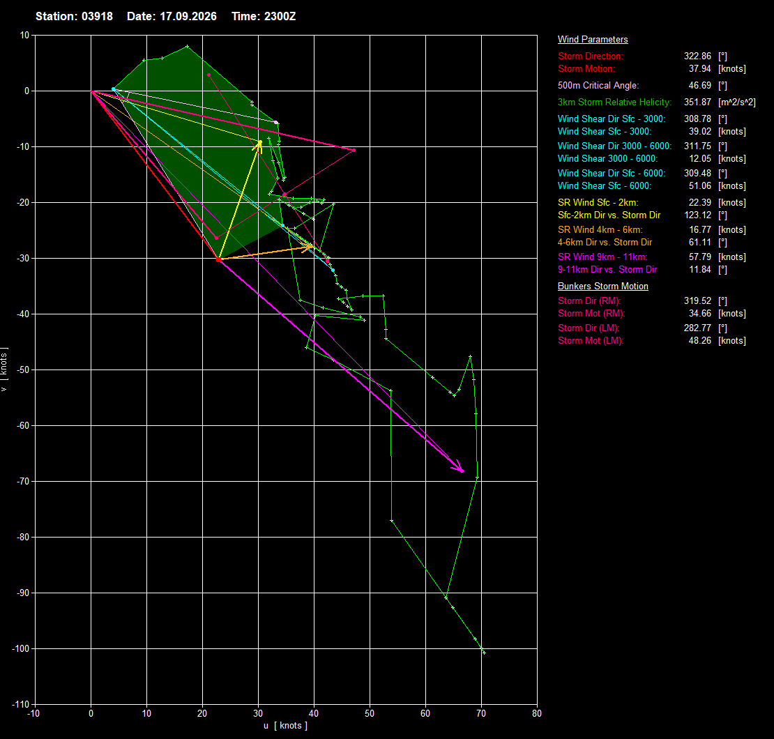This screenshot has height=739, width=774.
Task: Click the Station 03918 title text
Action: point(74,16)
